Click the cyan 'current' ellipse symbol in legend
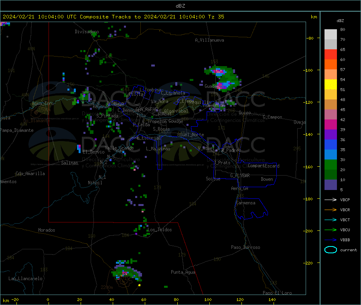Screen dimensions: 361x305 point(331,250)
